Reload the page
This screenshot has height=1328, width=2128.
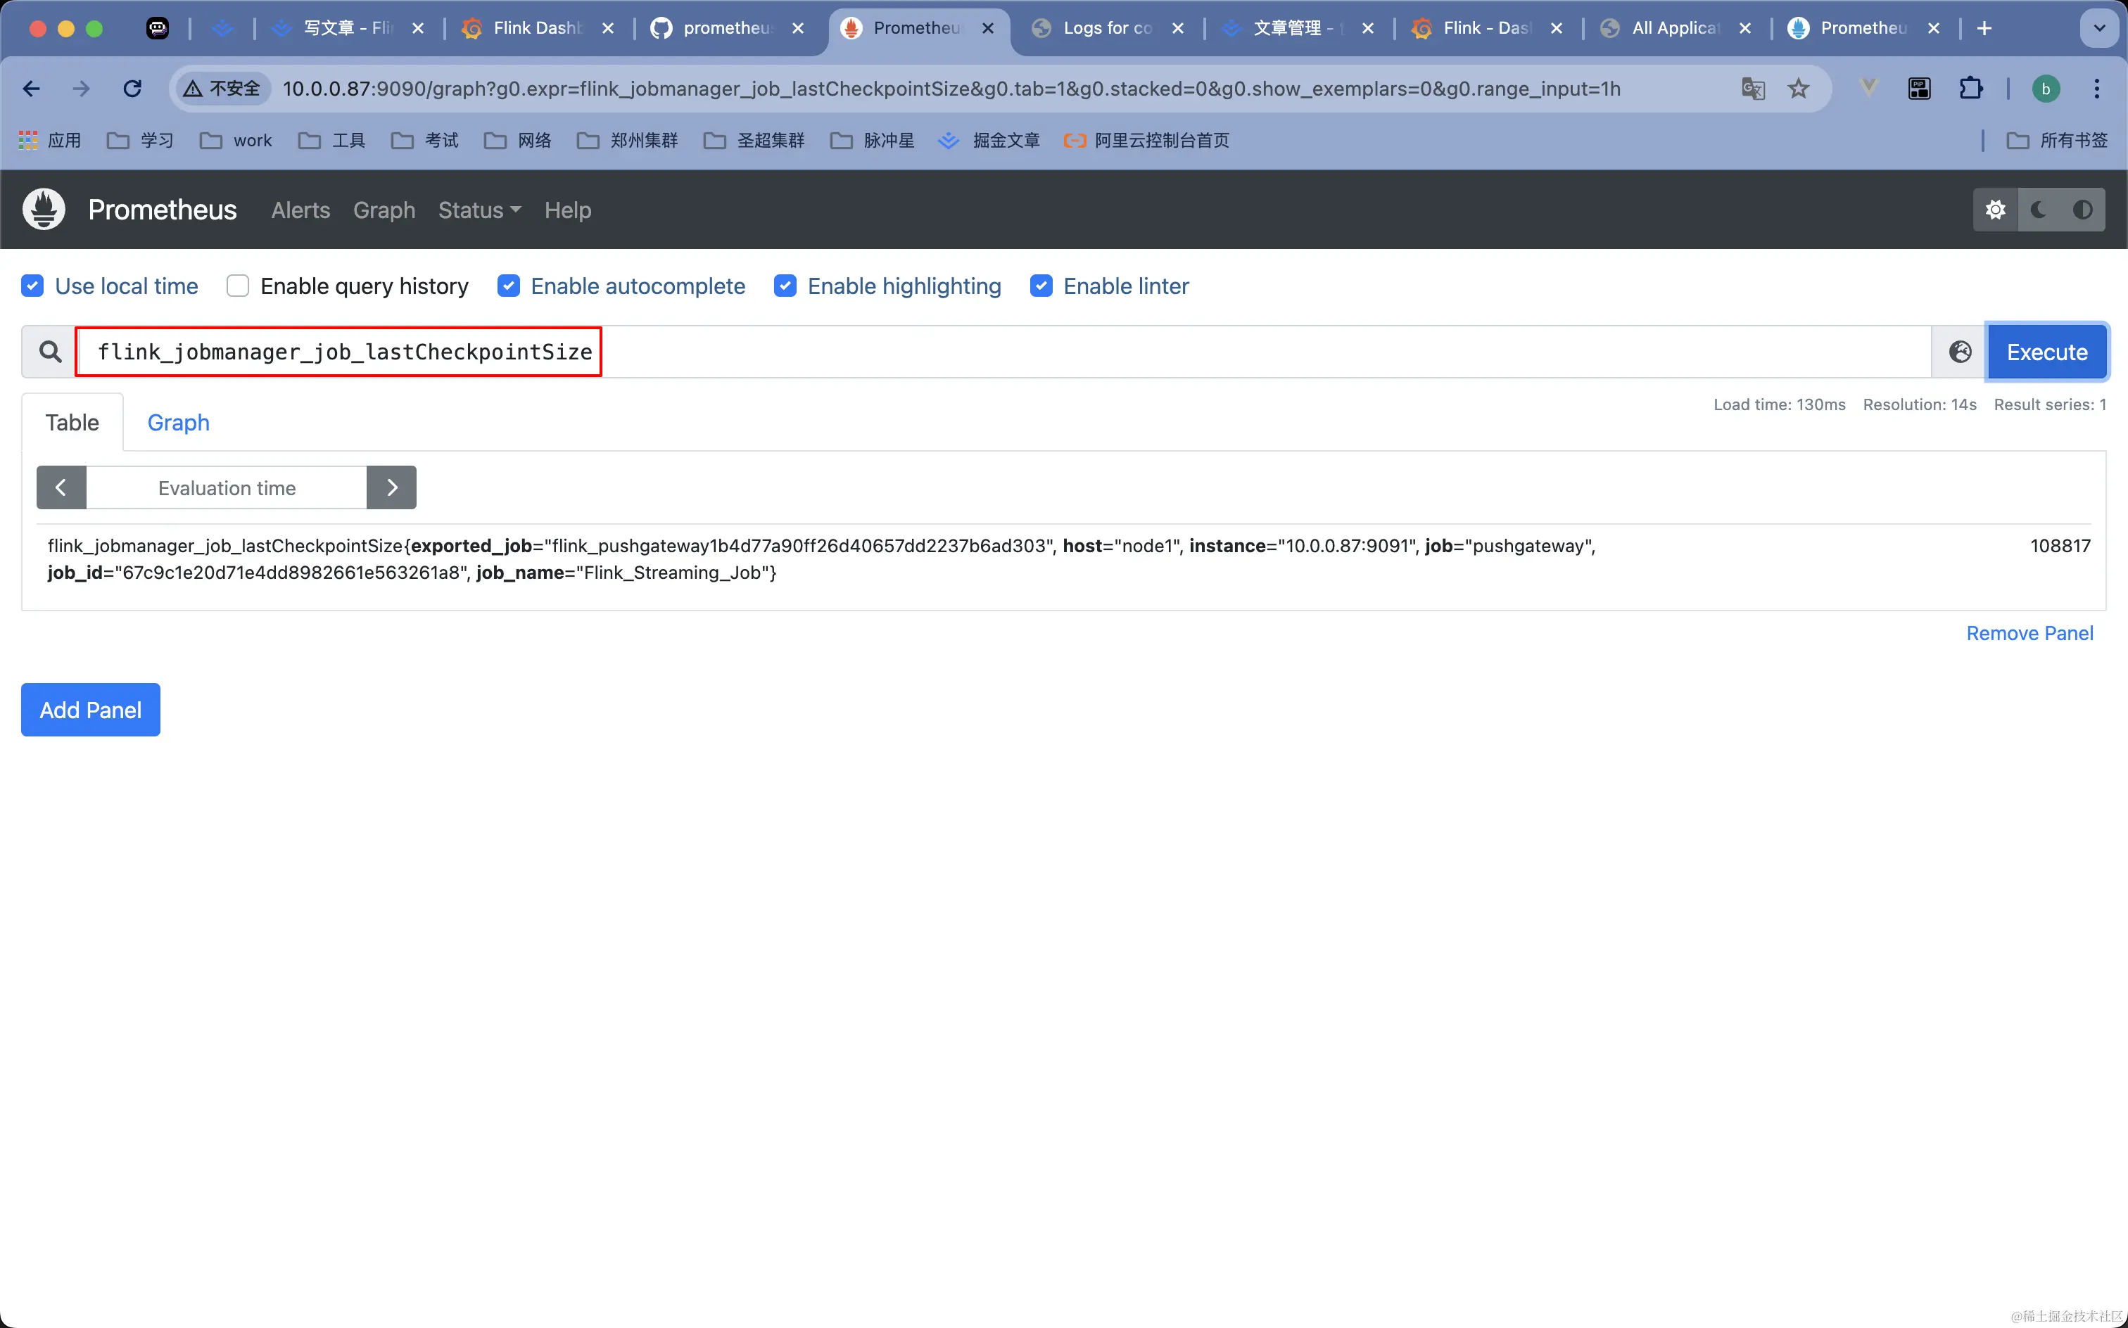(x=133, y=89)
